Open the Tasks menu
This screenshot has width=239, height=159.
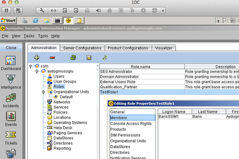29,36
